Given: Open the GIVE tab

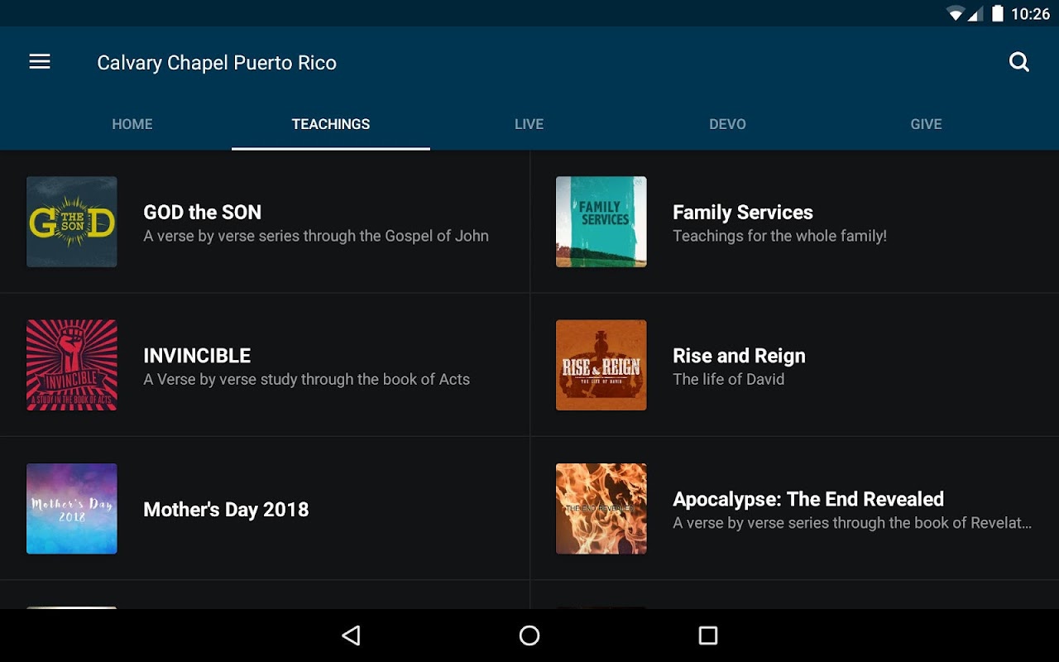Looking at the screenshot, I should pyautogui.click(x=927, y=124).
